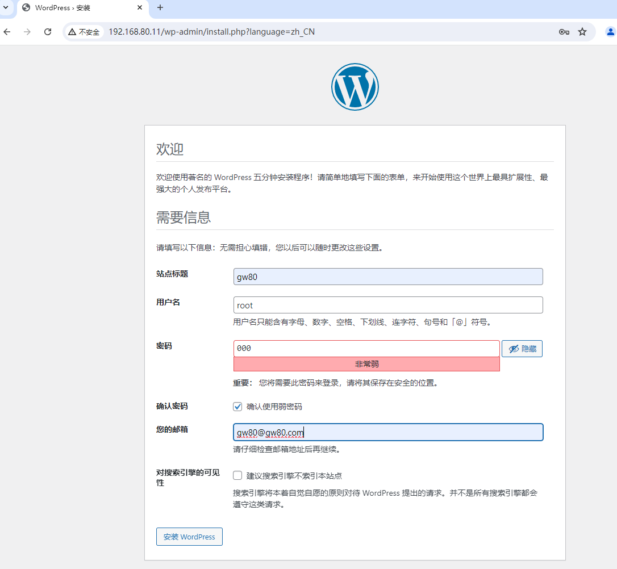Bookmark this page with star icon

582,32
